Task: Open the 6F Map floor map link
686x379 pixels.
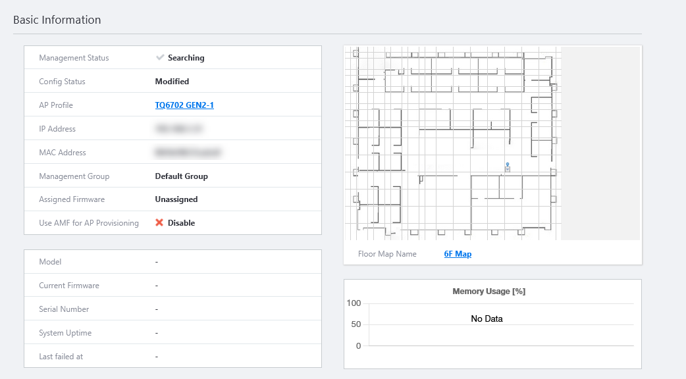Action: point(458,254)
